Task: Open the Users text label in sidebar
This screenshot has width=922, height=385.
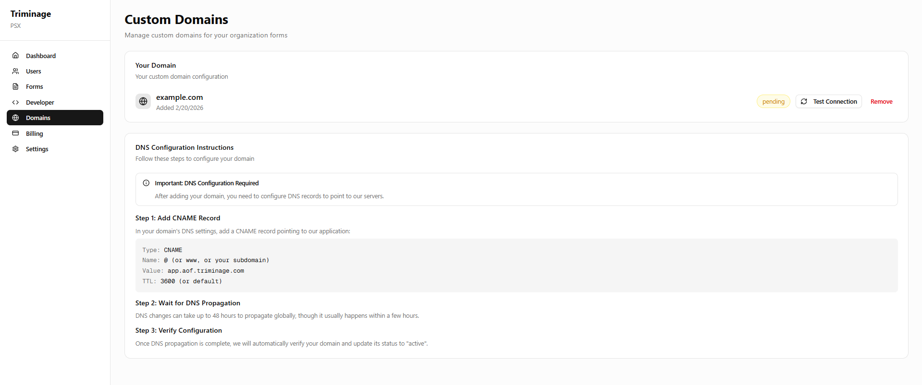Action: tap(34, 71)
